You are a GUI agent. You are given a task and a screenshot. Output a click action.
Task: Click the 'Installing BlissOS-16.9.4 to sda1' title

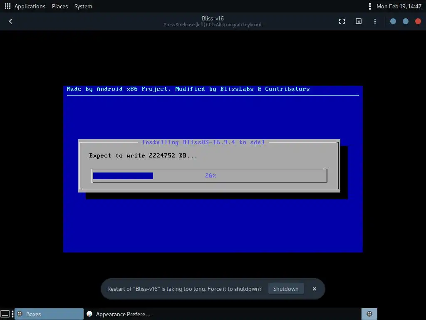coord(203,142)
